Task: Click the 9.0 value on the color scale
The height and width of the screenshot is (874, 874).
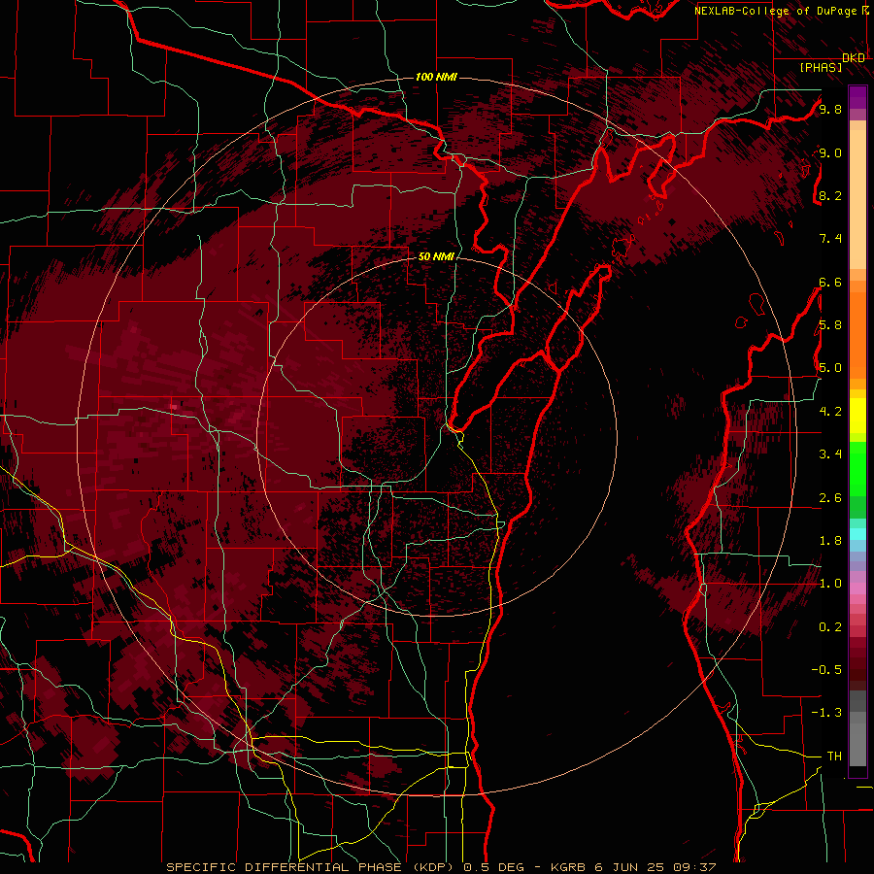Action: point(830,152)
